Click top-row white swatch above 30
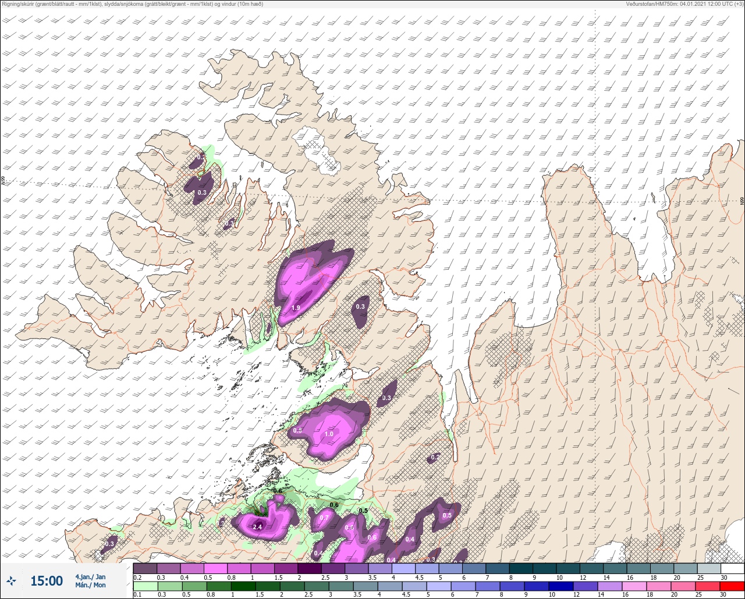745x599 pixels. click(x=732, y=568)
